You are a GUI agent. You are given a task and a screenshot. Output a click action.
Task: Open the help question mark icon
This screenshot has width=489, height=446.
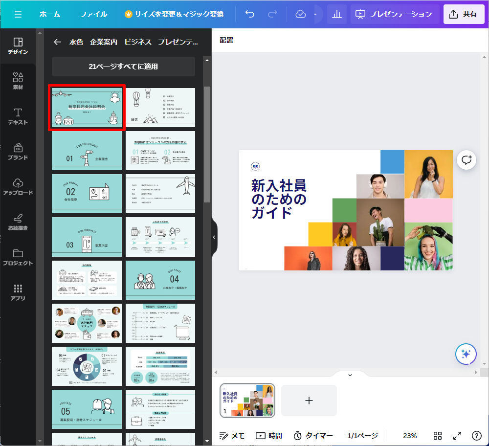click(476, 436)
